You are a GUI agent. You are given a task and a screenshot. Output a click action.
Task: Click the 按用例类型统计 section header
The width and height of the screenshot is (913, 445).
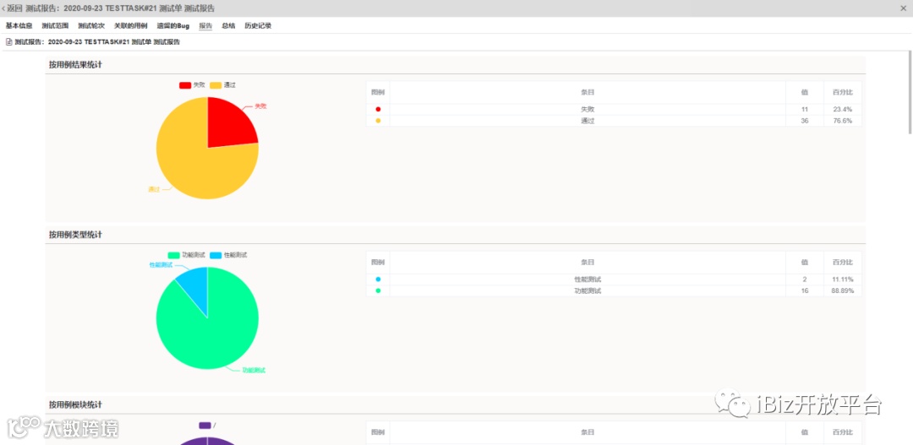pyautogui.click(x=76, y=235)
